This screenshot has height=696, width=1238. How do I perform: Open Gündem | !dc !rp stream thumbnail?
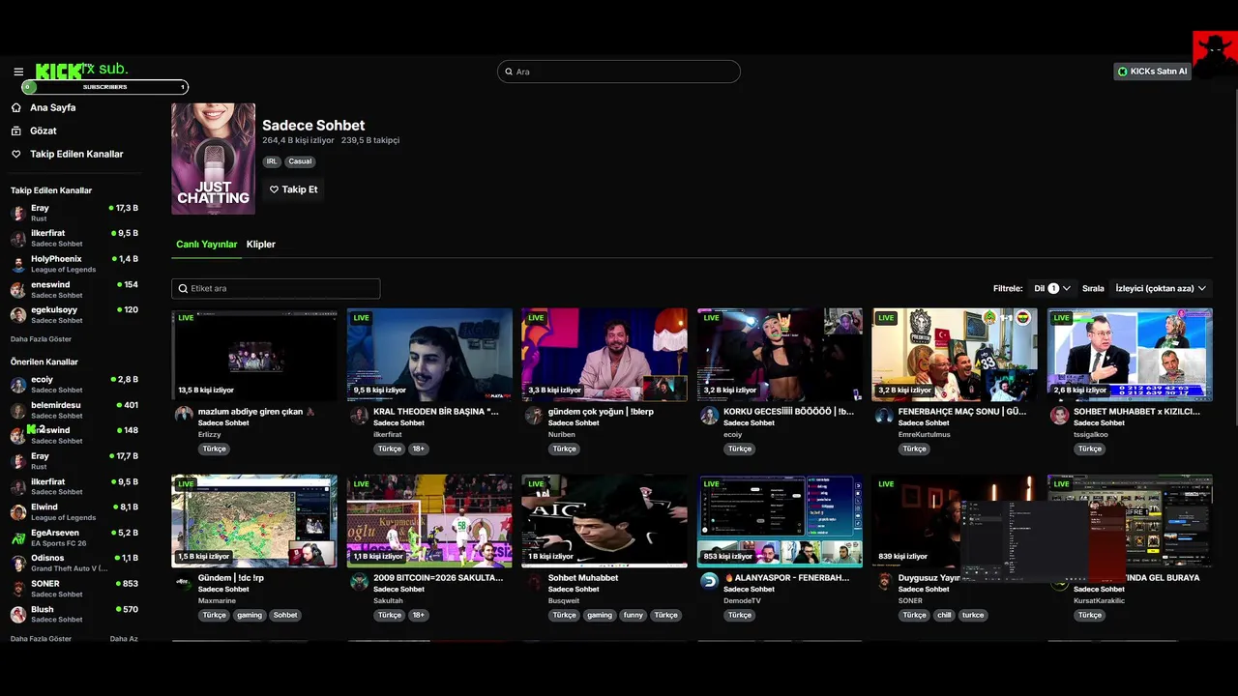(x=254, y=521)
